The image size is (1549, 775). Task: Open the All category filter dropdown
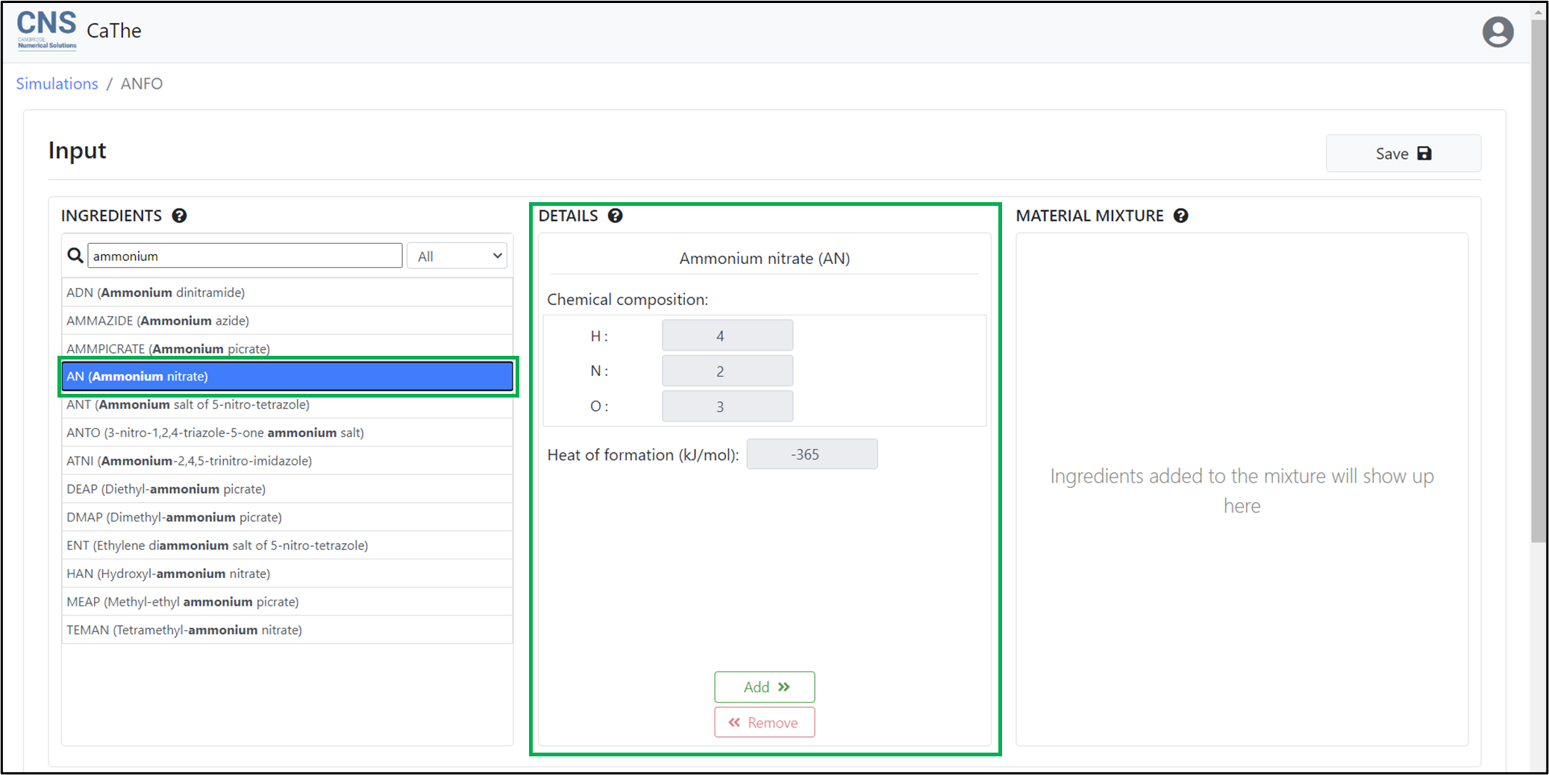click(x=457, y=256)
